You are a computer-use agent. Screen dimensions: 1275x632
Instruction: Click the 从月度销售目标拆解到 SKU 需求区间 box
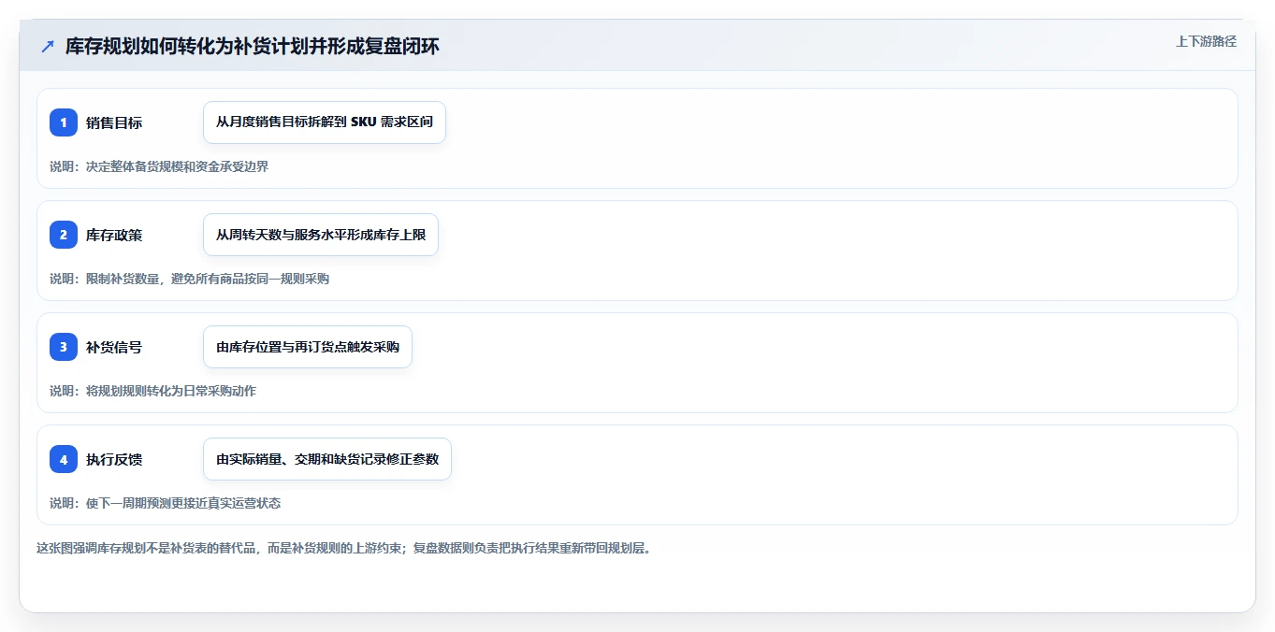click(325, 122)
